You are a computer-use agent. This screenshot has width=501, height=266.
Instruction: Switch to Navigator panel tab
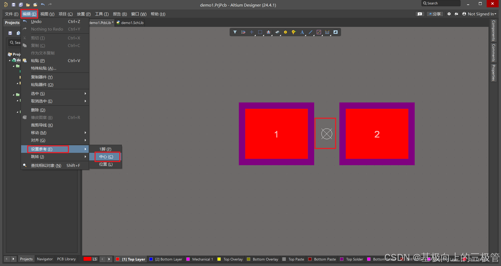(45, 259)
